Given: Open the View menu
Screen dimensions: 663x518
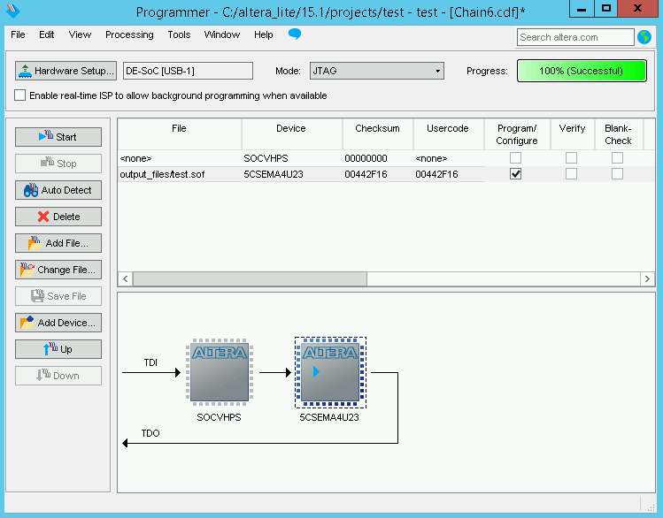Looking at the screenshot, I should [x=80, y=34].
